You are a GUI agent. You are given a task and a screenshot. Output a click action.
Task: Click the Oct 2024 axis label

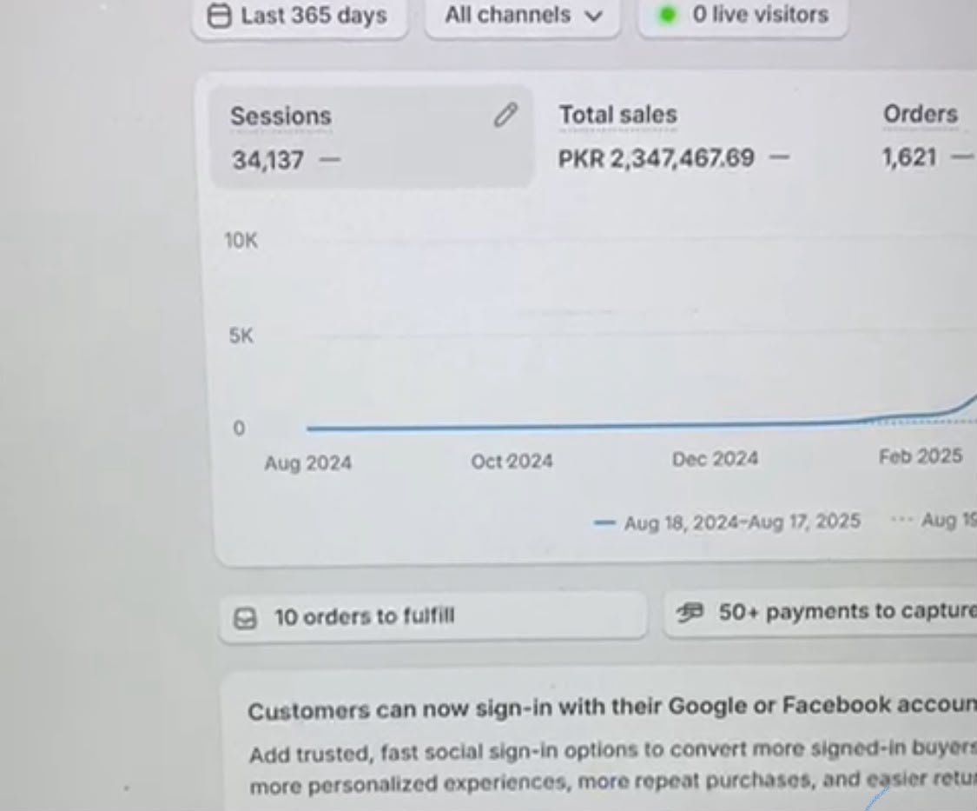tap(512, 461)
